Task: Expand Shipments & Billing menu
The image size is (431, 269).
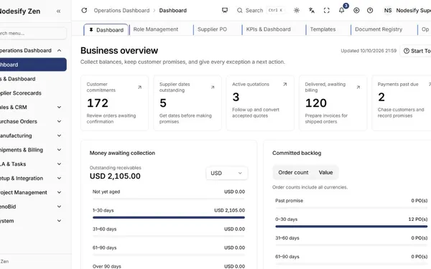Action: (x=59, y=150)
